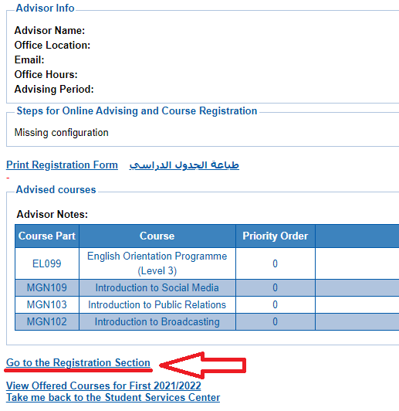Select Introduction to Public Relations cell

point(157,304)
